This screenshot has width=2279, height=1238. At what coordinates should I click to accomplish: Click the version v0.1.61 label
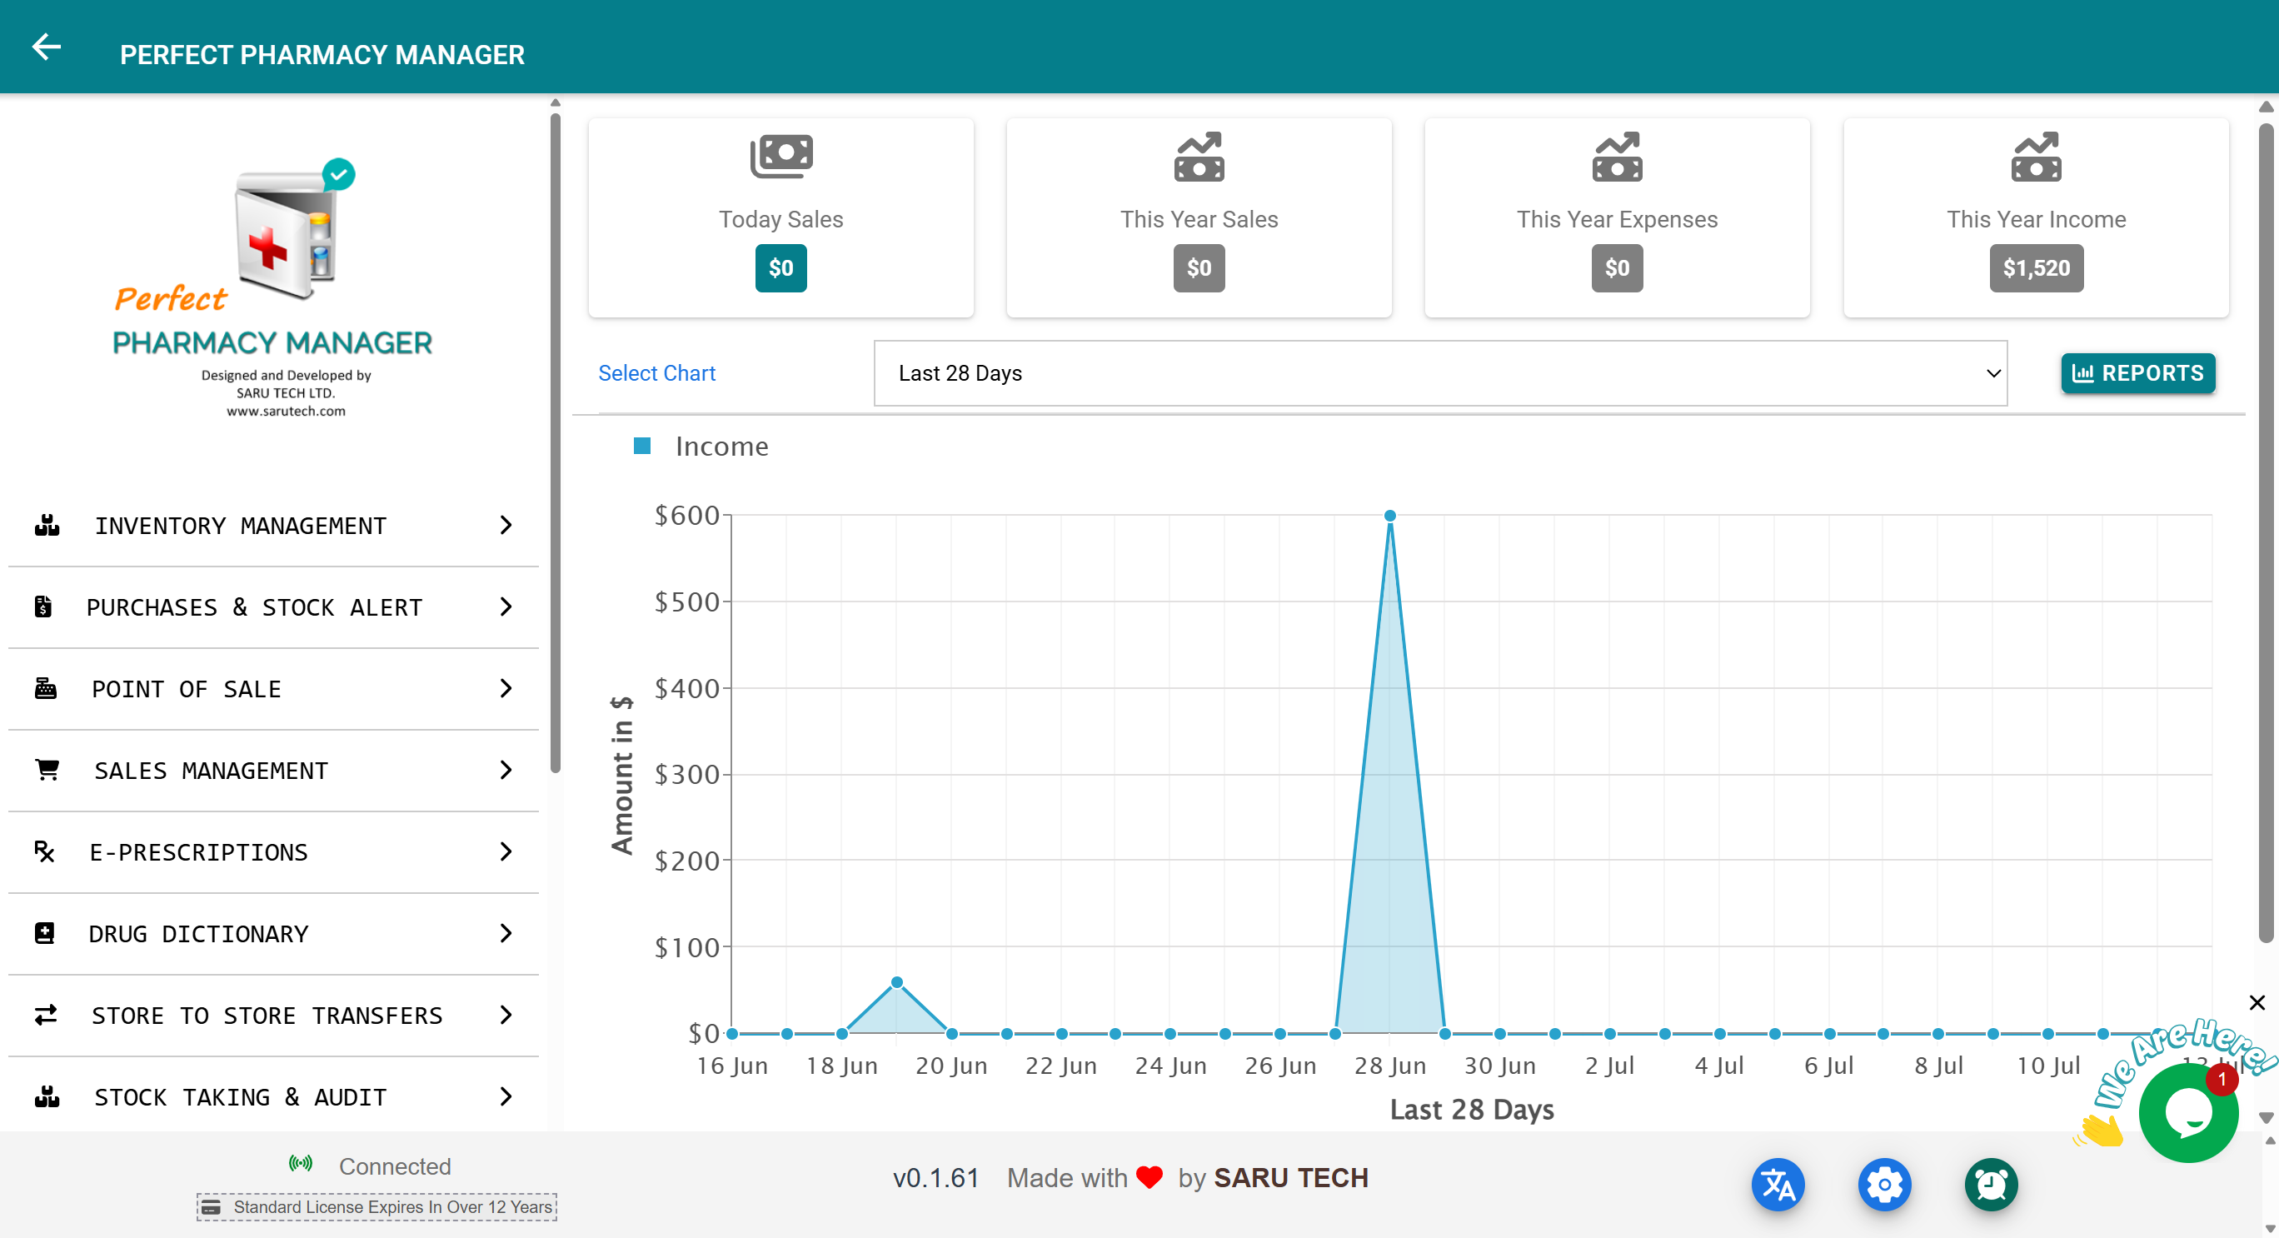point(936,1178)
